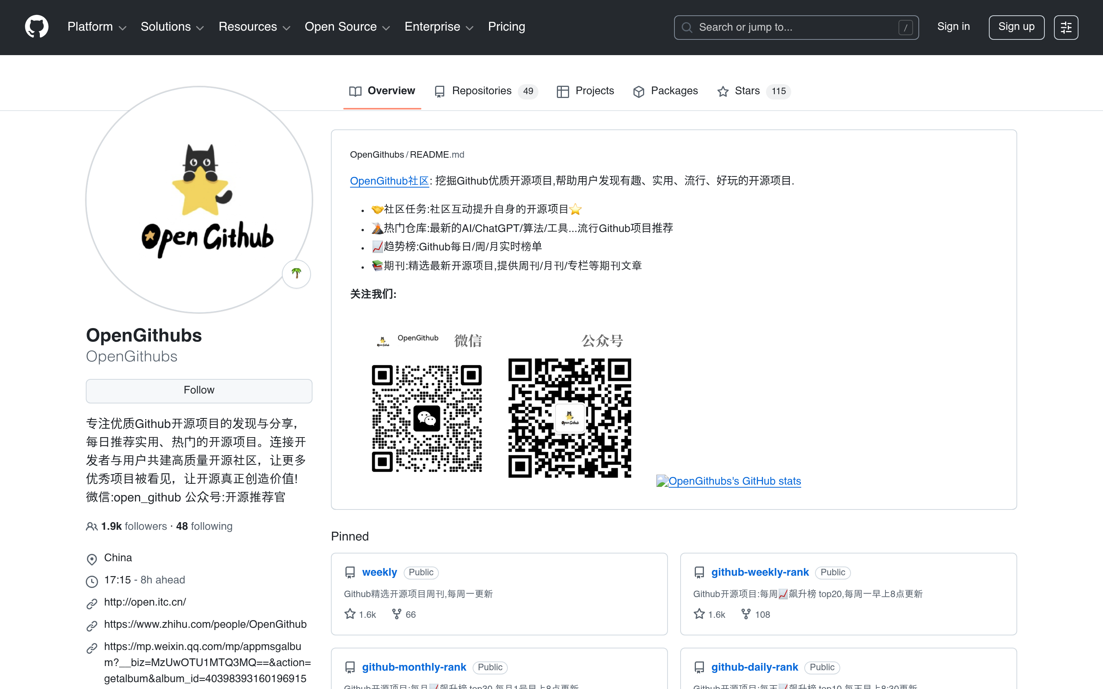Click the Projects tab table icon
The height and width of the screenshot is (689, 1103).
pyautogui.click(x=563, y=91)
